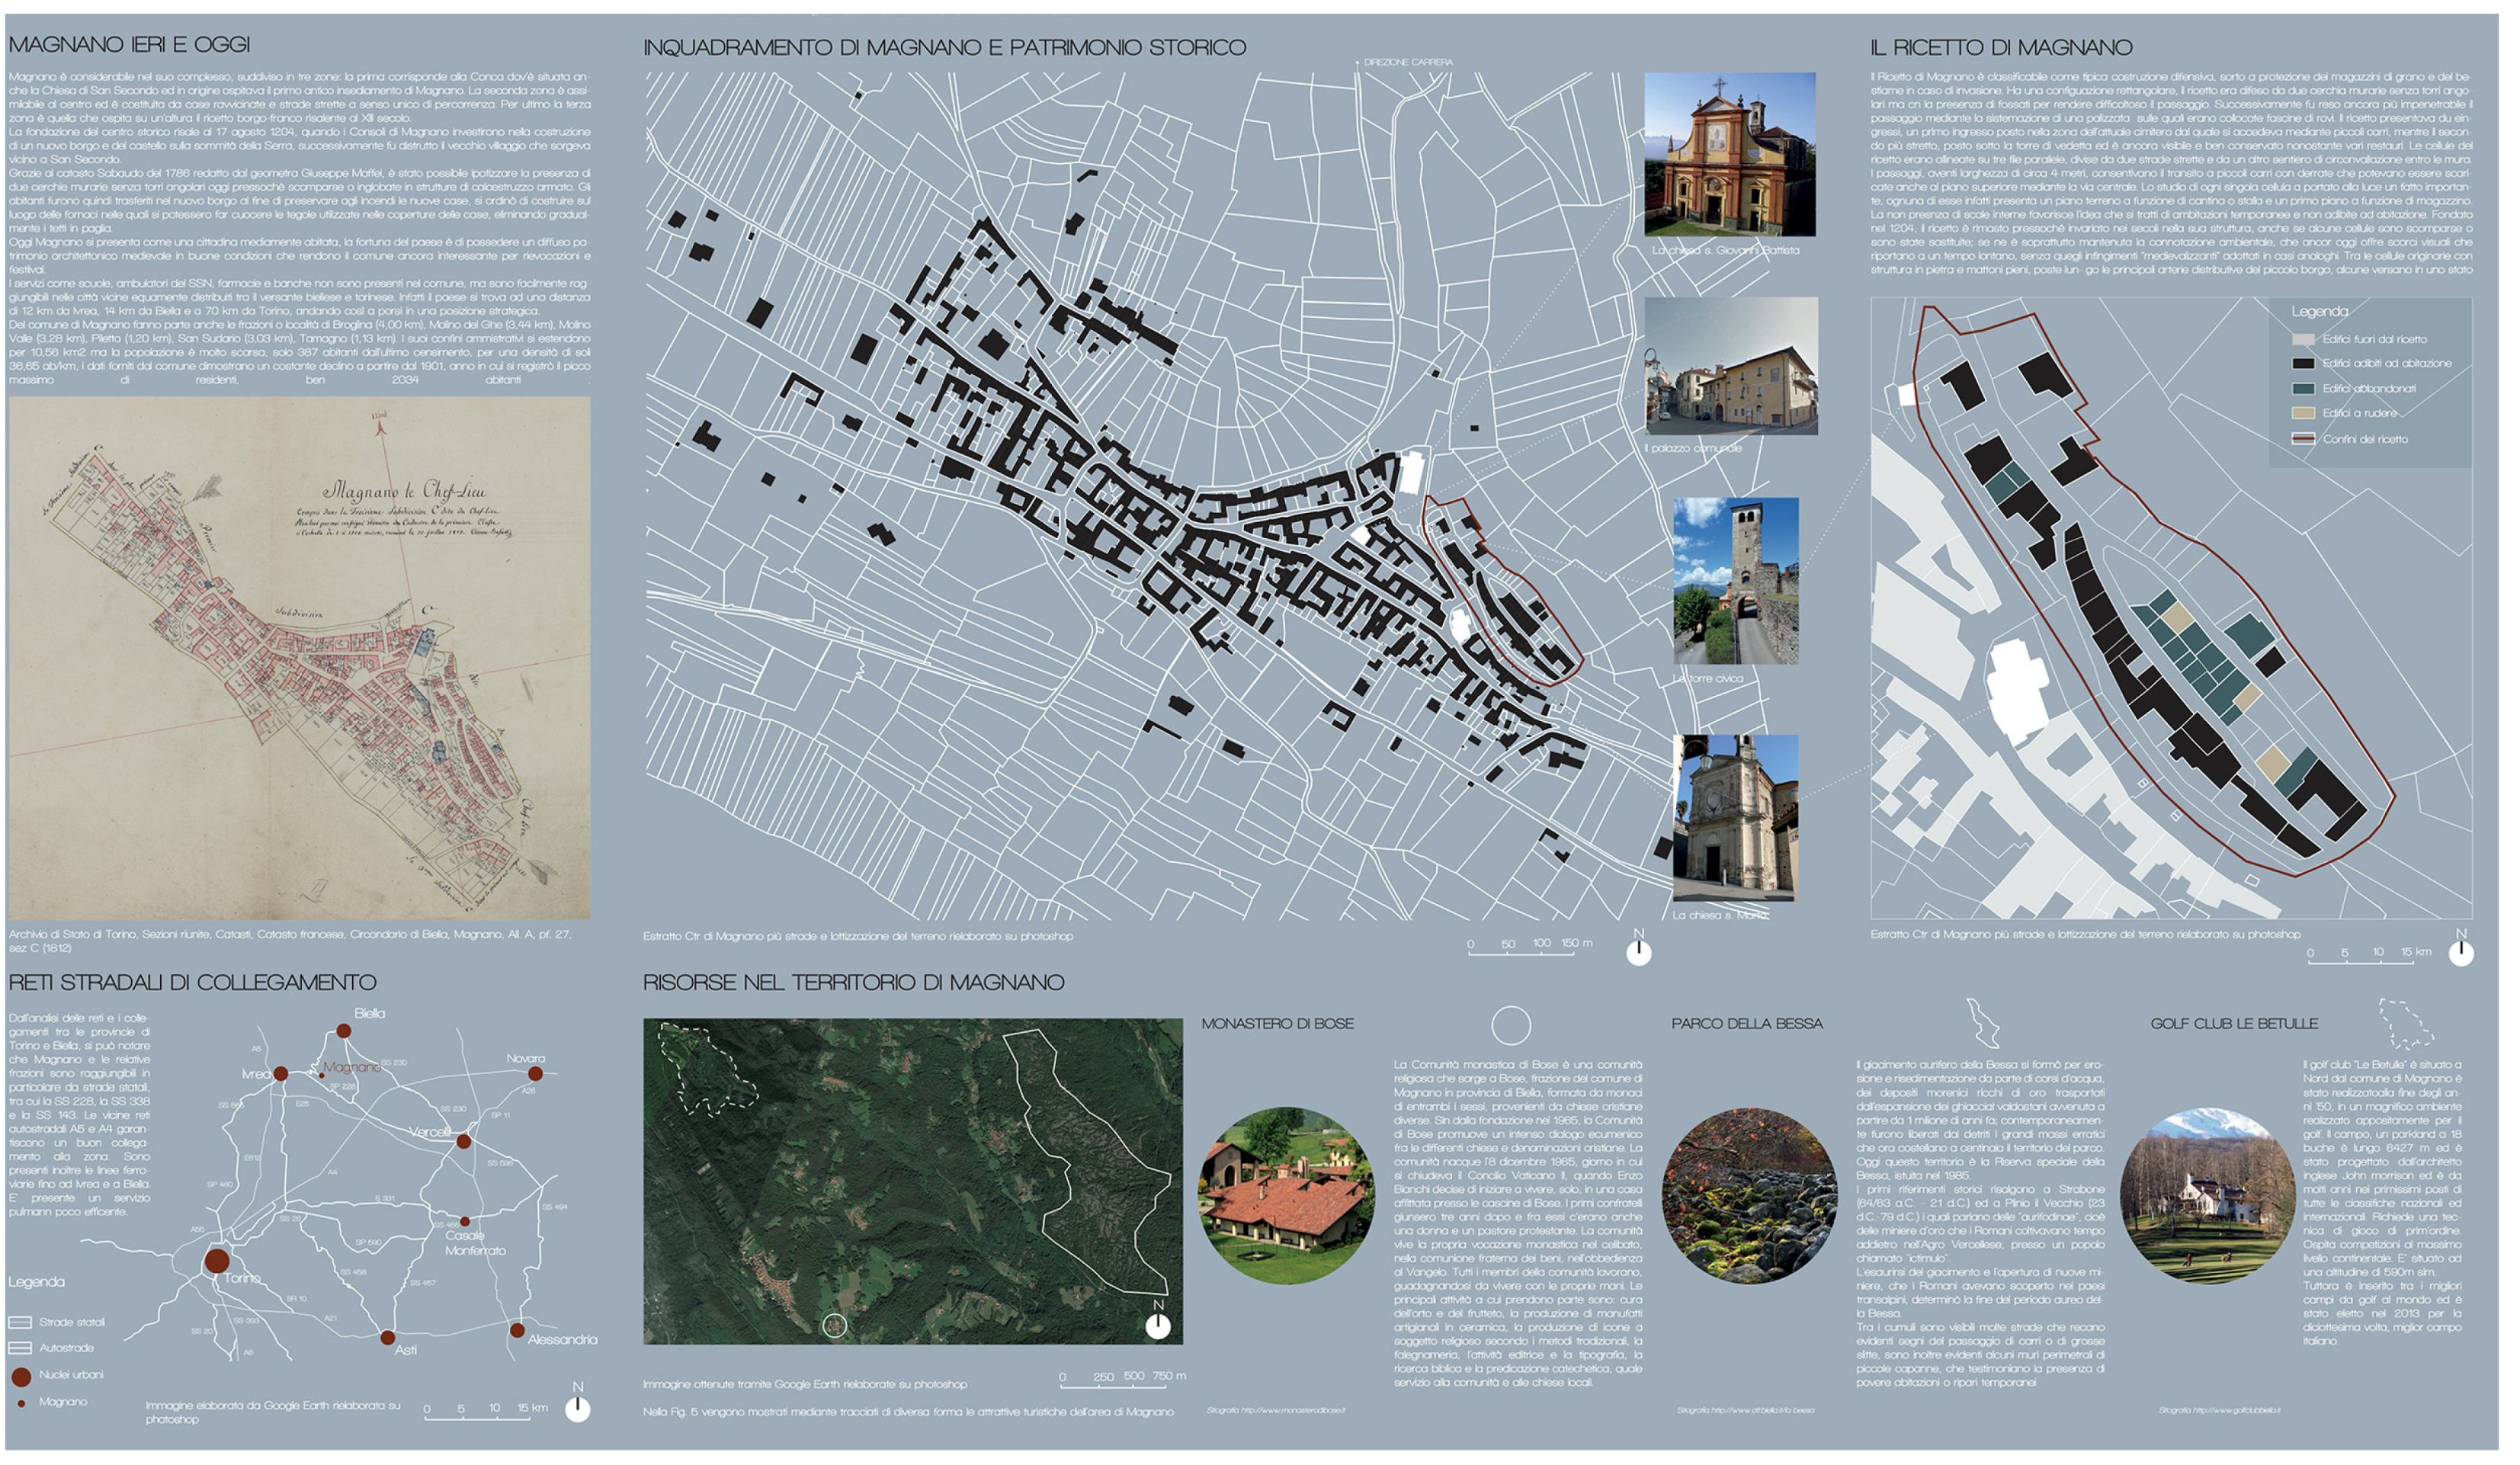Click the Il Ricetto di Magnano heading

click(2000, 47)
